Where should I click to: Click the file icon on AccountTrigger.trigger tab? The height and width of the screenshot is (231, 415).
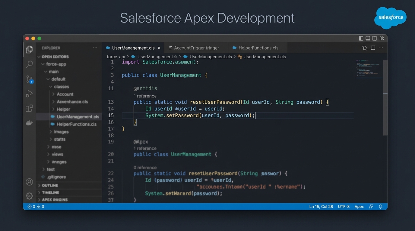tap(171, 48)
